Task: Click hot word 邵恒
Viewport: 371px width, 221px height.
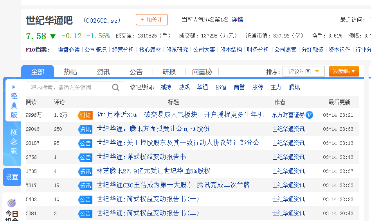Action: coord(221,87)
